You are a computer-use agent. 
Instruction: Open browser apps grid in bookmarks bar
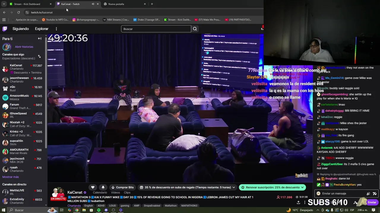pyautogui.click(x=4, y=20)
